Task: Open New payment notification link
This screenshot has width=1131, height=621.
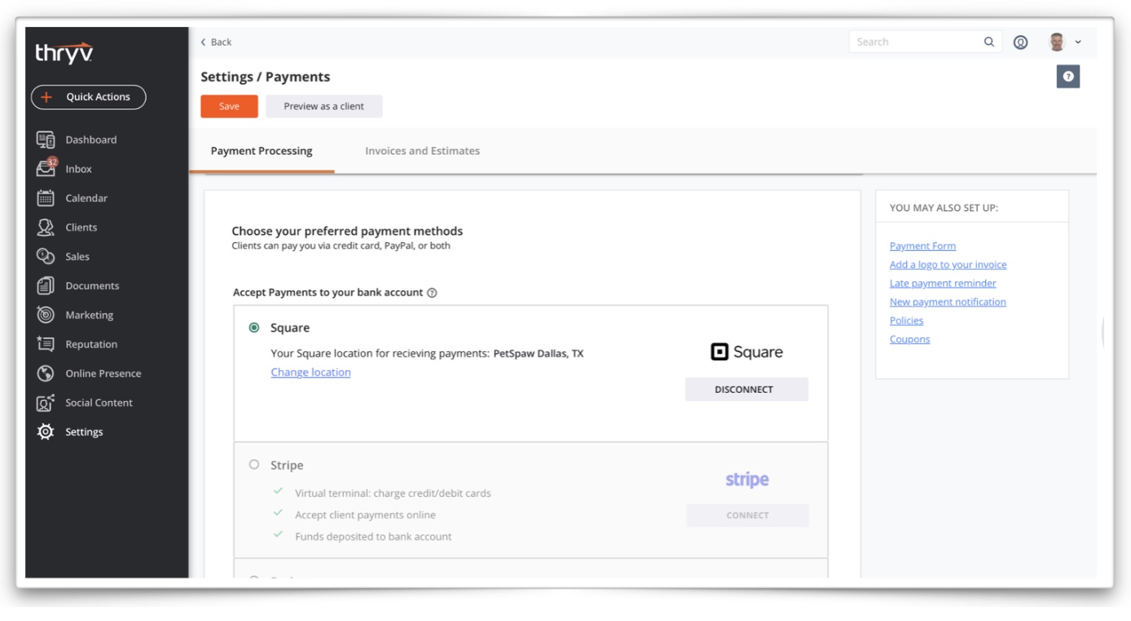Action: (948, 302)
